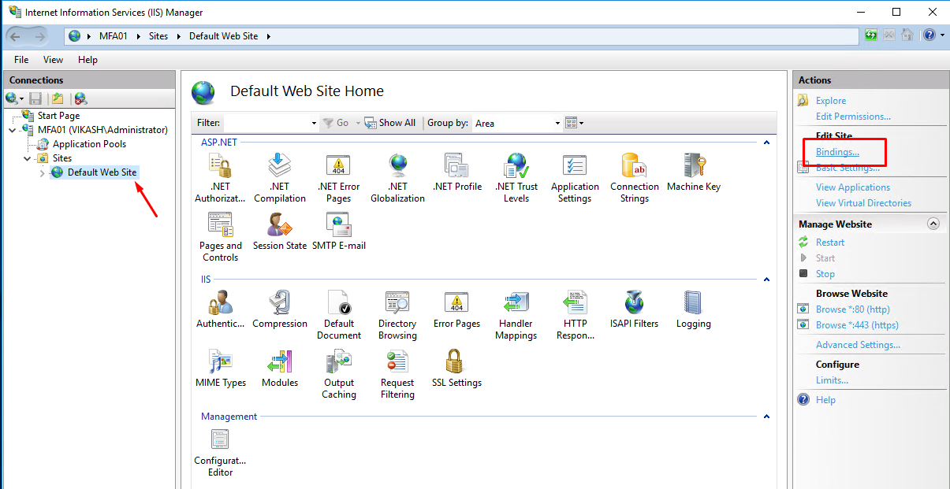Image resolution: width=950 pixels, height=489 pixels.
Task: Open Session State feature
Action: click(x=279, y=231)
